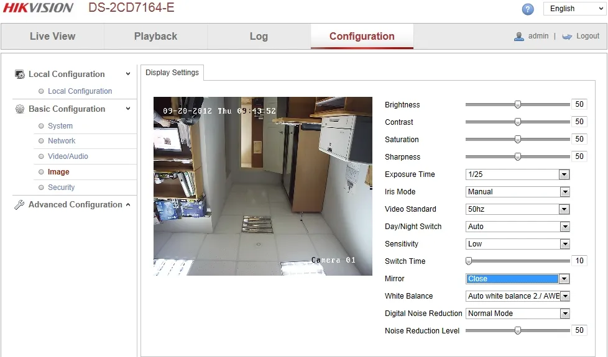The height and width of the screenshot is (357, 608).
Task: Click the Advanced Configuration wrench icon
Action: [x=19, y=204]
